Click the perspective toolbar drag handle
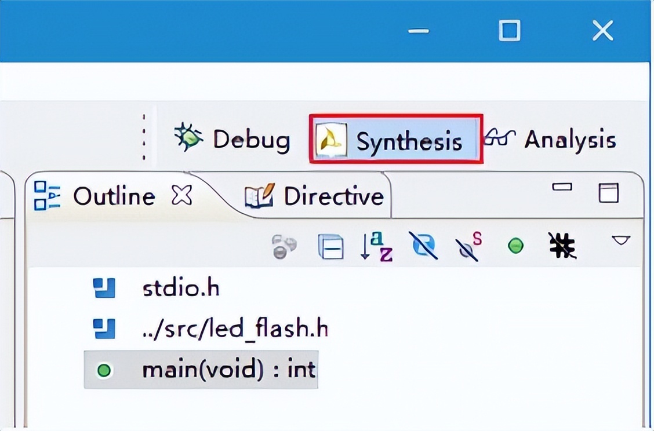The height and width of the screenshot is (431, 654). [144, 137]
